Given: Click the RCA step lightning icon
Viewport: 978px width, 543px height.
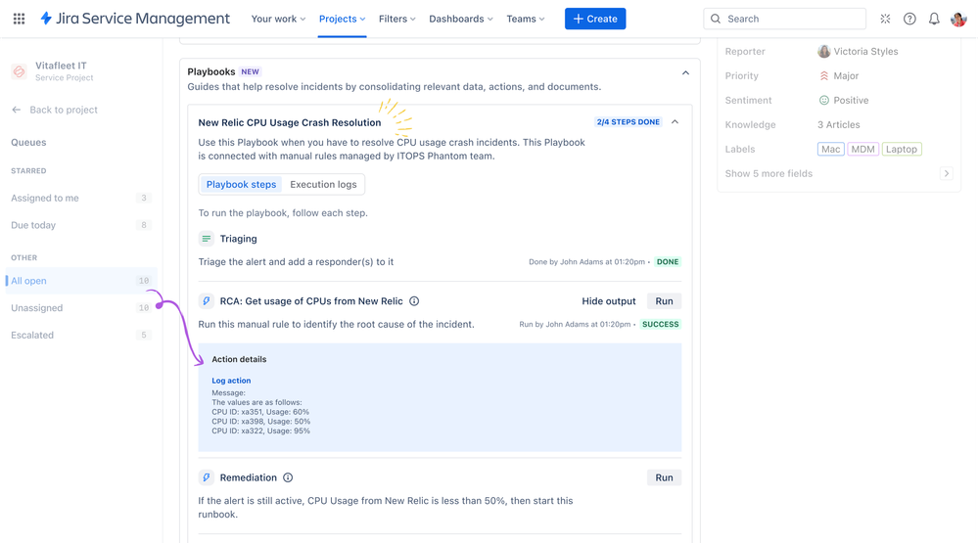Looking at the screenshot, I should [x=206, y=301].
